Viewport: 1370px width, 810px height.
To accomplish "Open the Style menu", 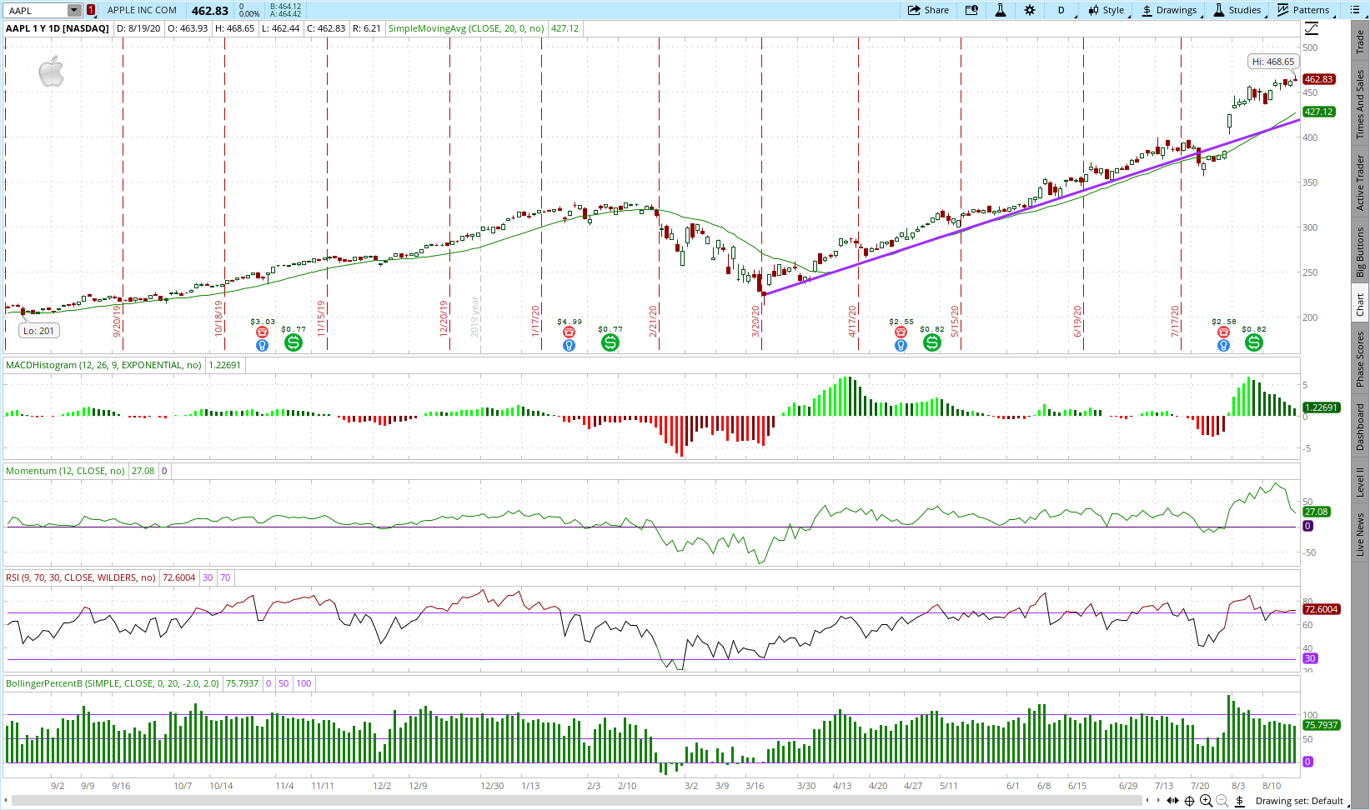I will 1106,10.
